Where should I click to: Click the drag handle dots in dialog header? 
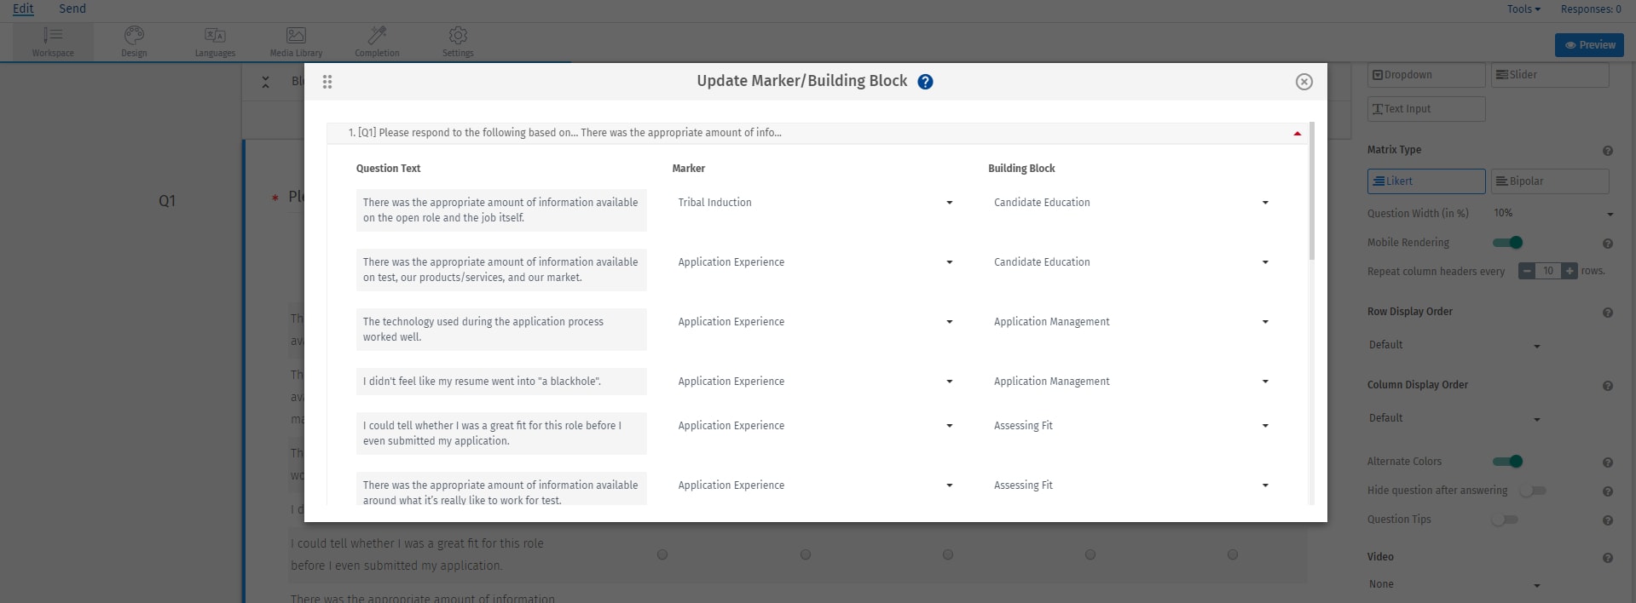[x=327, y=82]
